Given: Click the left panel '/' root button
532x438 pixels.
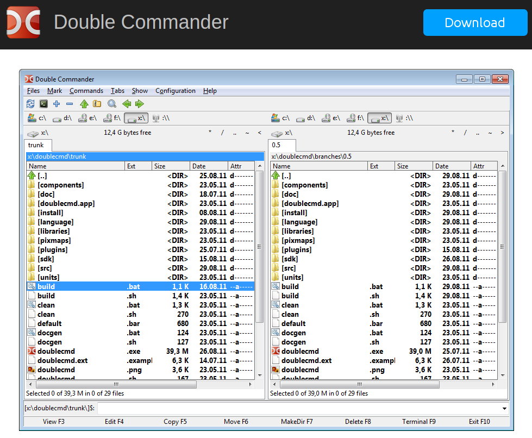Looking at the screenshot, I should click(x=222, y=133).
